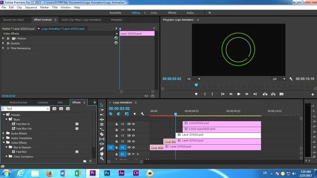Open playback resolution 1/4 dropdown
Screen dimensions: 317x178
tap(278, 79)
